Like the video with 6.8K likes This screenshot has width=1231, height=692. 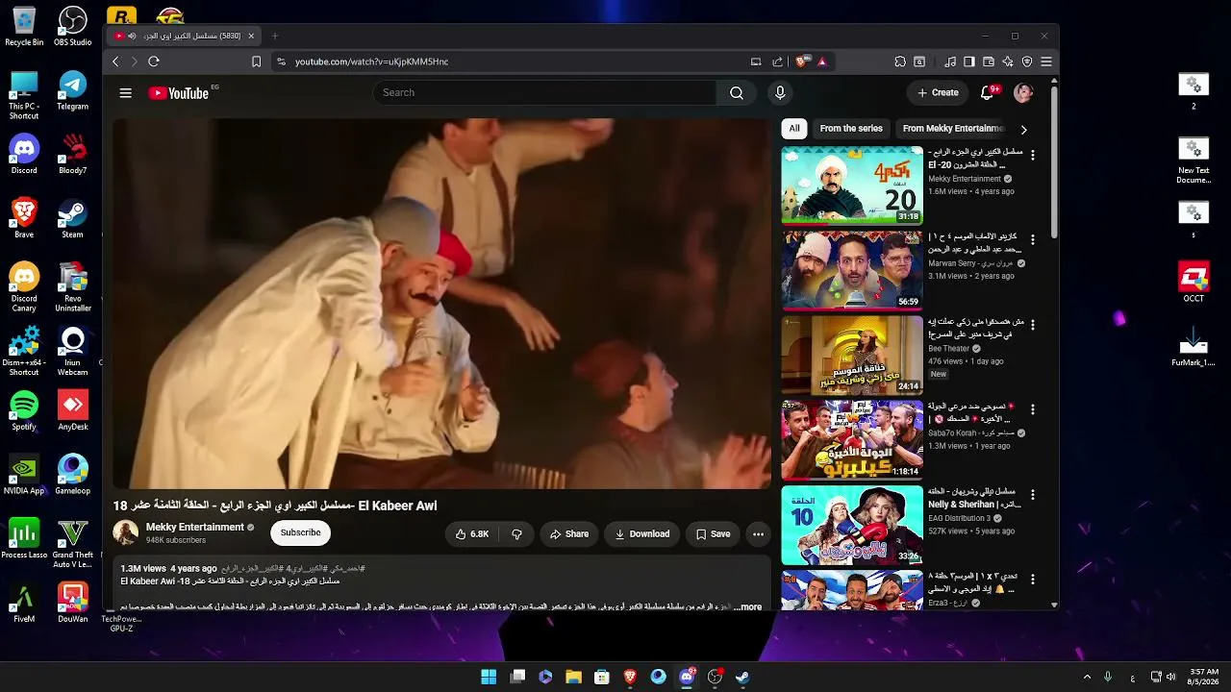(472, 534)
